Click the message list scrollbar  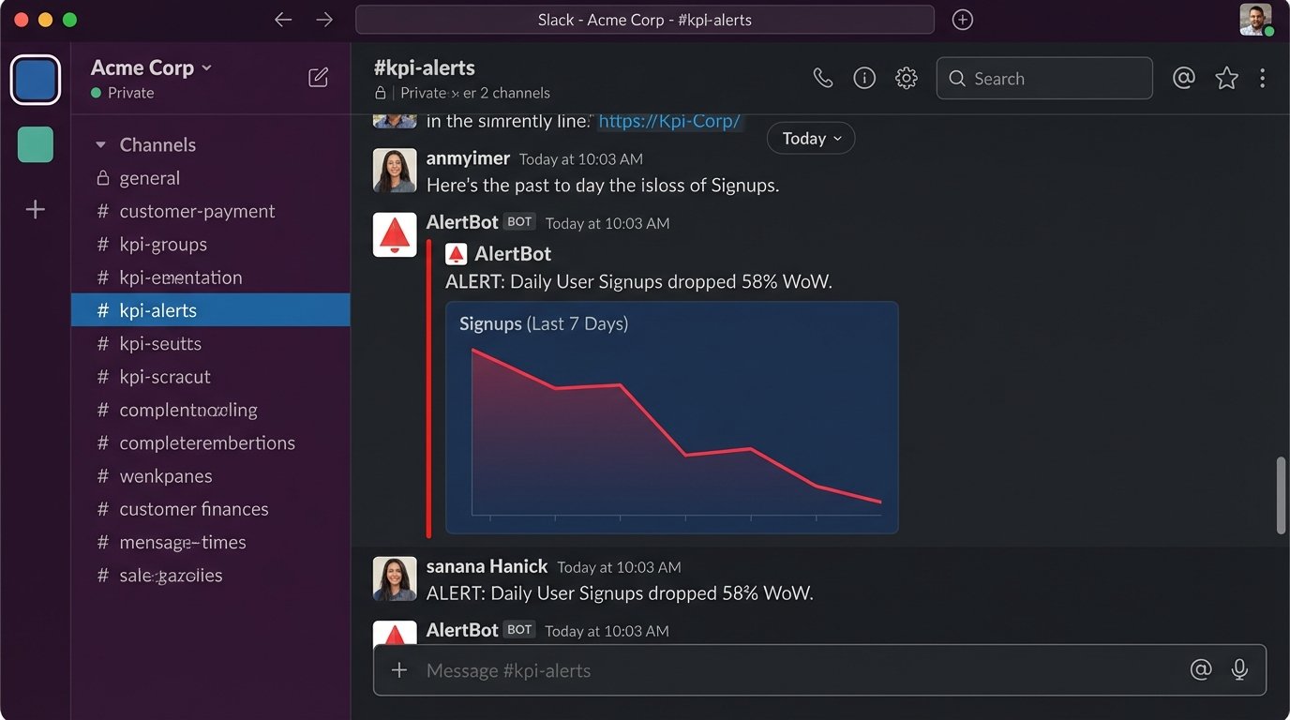point(1281,495)
